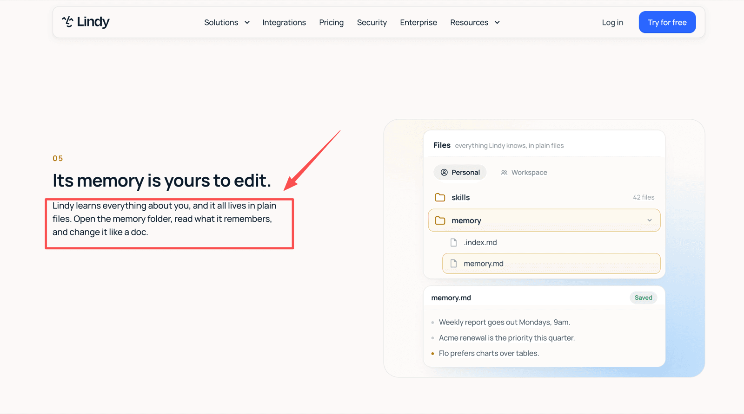
Task: Open the Pricing page
Action: click(x=331, y=22)
